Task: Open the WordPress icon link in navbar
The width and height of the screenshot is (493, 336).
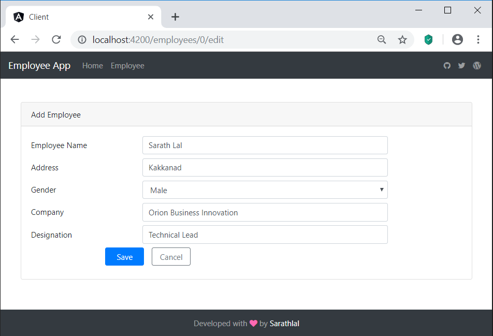Action: [477, 66]
